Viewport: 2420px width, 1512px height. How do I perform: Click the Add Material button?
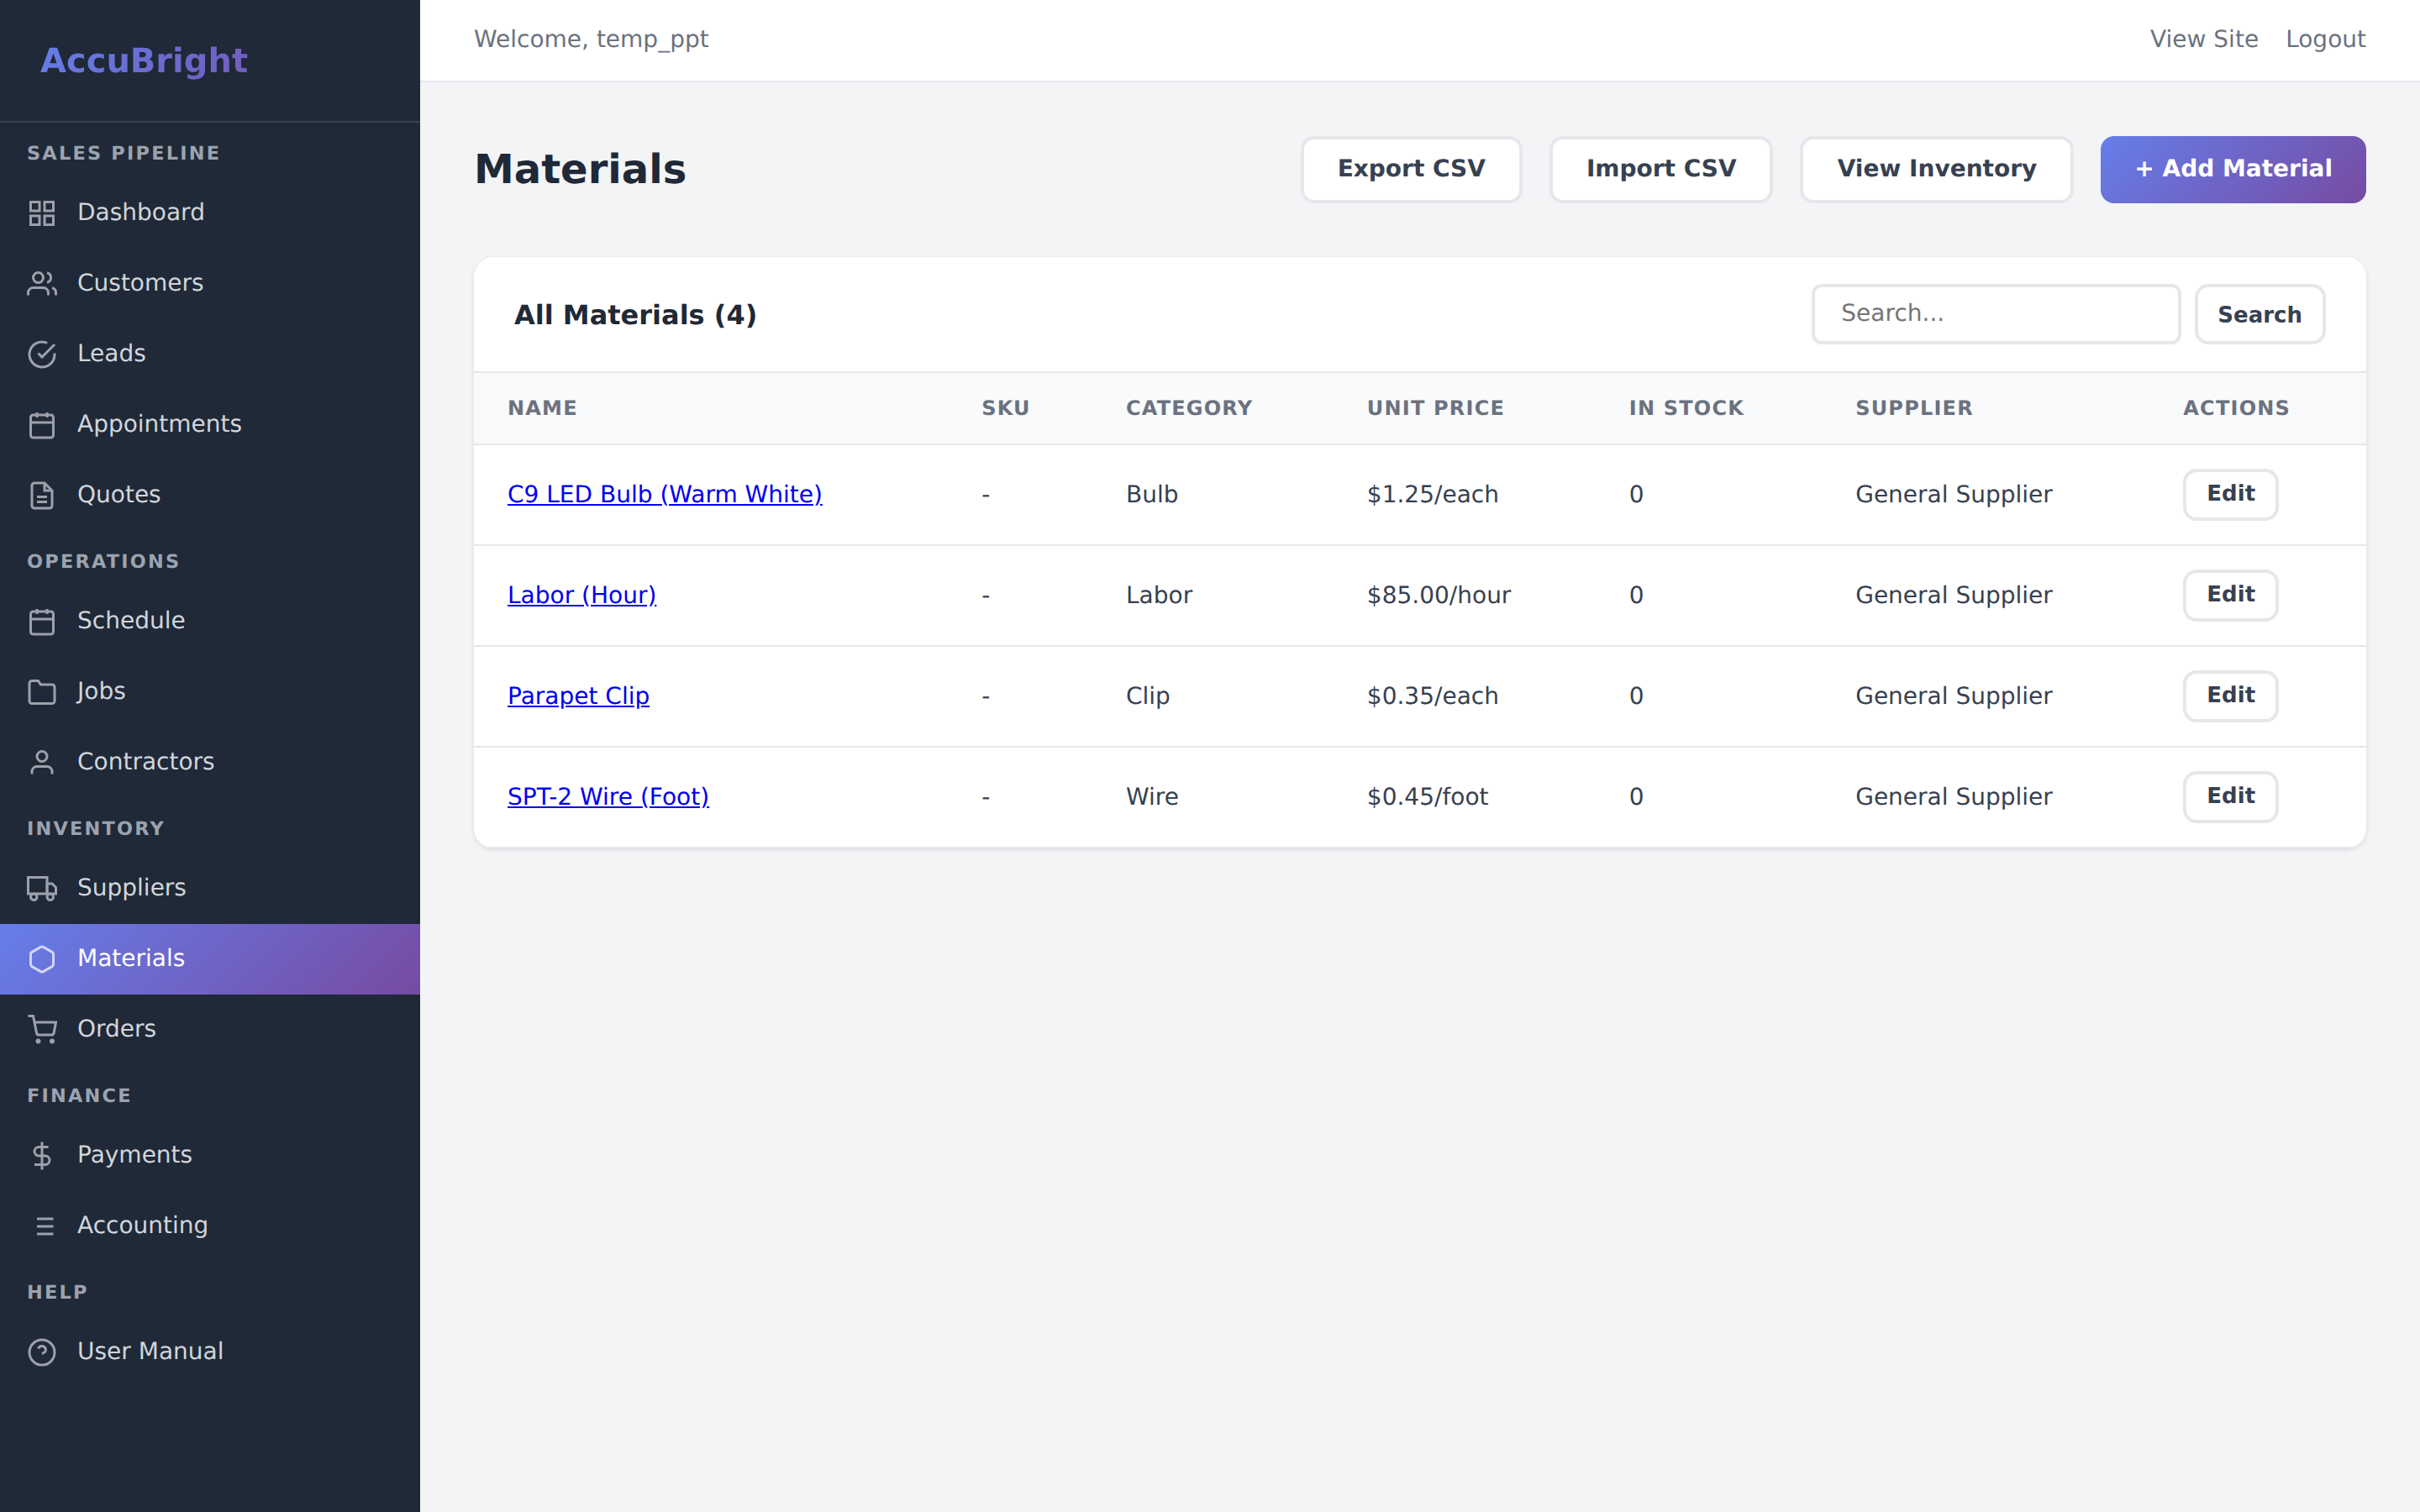[x=2232, y=168]
